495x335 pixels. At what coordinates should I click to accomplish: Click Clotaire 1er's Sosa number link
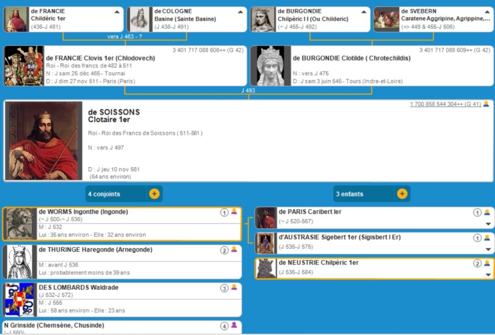point(445,104)
